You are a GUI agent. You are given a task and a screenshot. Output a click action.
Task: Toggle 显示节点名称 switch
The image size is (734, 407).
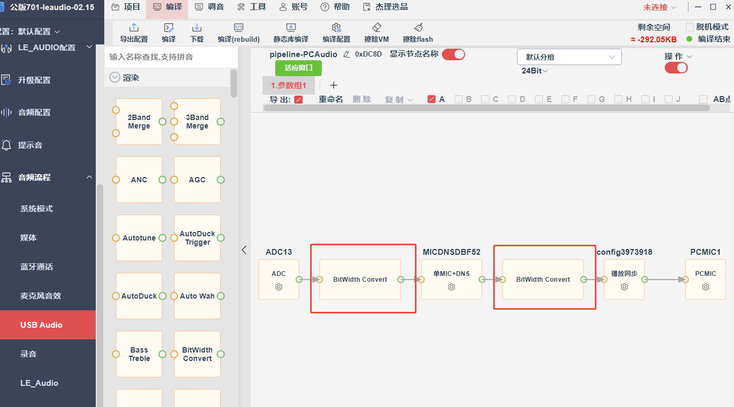[x=454, y=54]
